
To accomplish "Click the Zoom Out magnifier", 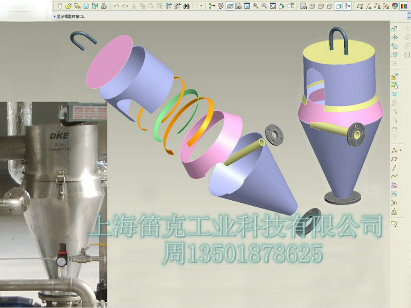I will [264, 6].
